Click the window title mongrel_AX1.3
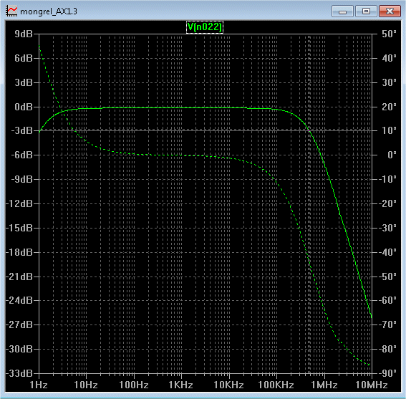The height and width of the screenshot is (399, 406). tap(49, 11)
